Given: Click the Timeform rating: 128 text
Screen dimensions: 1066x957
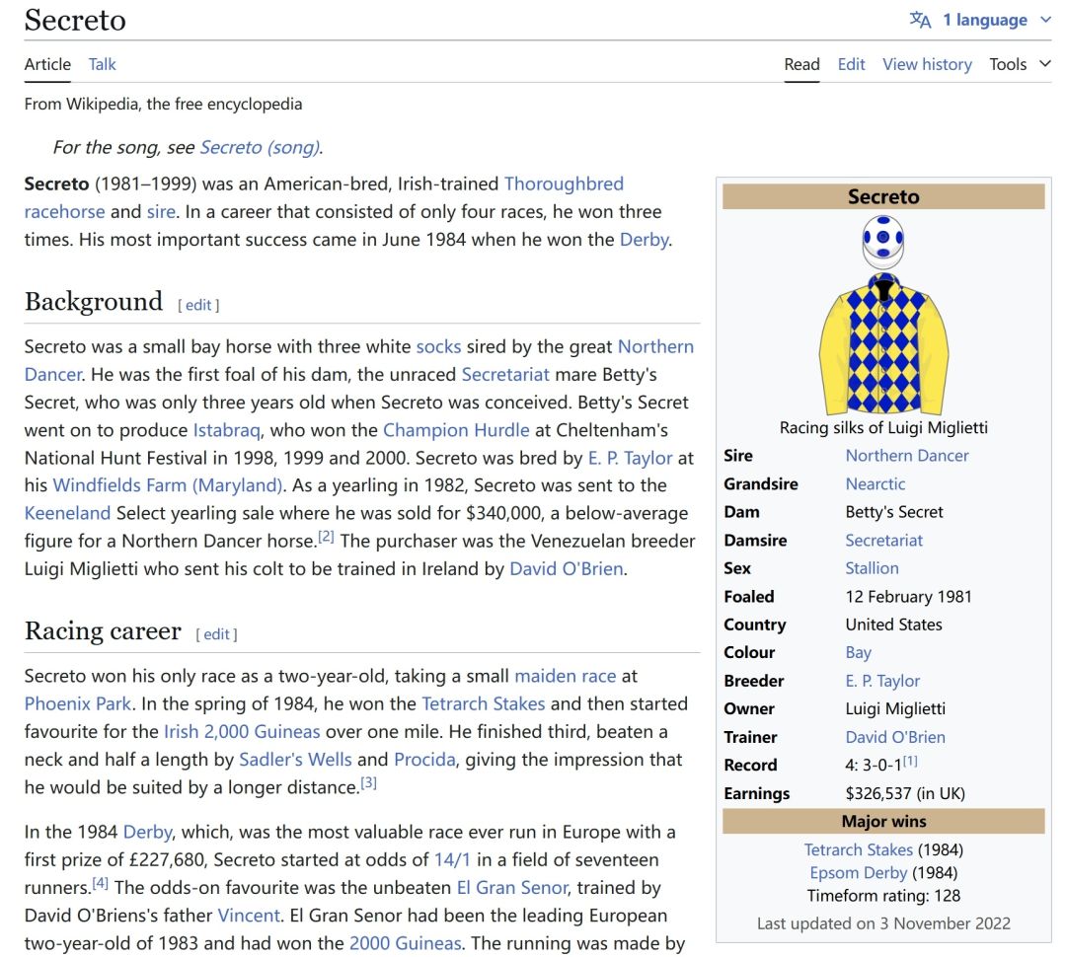Looking at the screenshot, I should (x=883, y=896).
